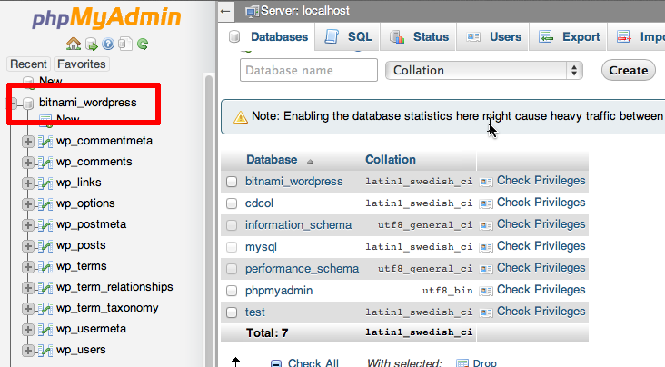Open the Export tab
Viewport: 665px width, 367px height.
click(x=570, y=37)
